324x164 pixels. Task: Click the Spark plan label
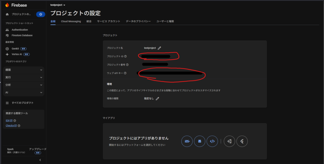tap(10, 149)
